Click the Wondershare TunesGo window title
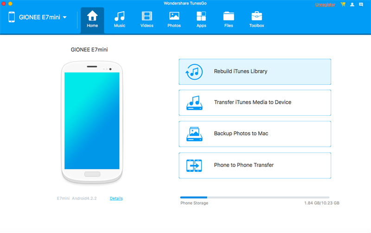Image resolution: width=371 pixels, height=233 pixels. [185, 3]
